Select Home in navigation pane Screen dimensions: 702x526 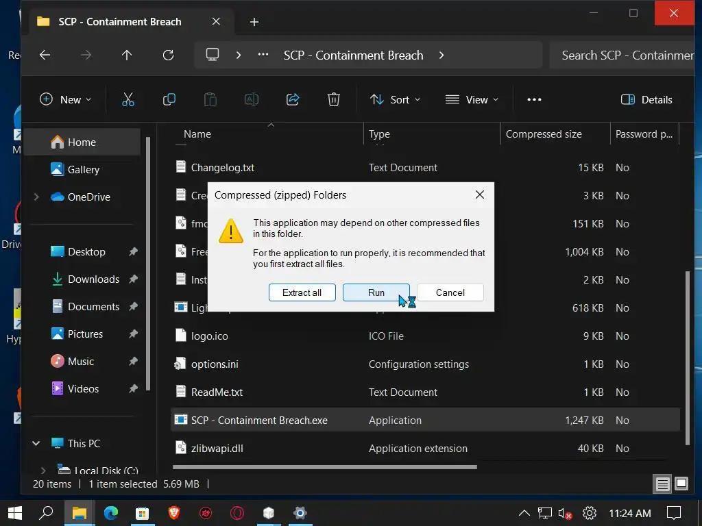[82, 142]
